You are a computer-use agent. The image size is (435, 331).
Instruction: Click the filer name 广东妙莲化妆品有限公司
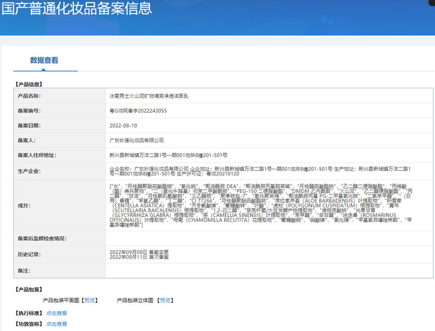click(136, 140)
